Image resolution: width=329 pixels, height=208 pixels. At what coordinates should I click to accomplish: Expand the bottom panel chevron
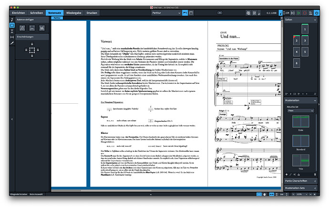pos(151,195)
